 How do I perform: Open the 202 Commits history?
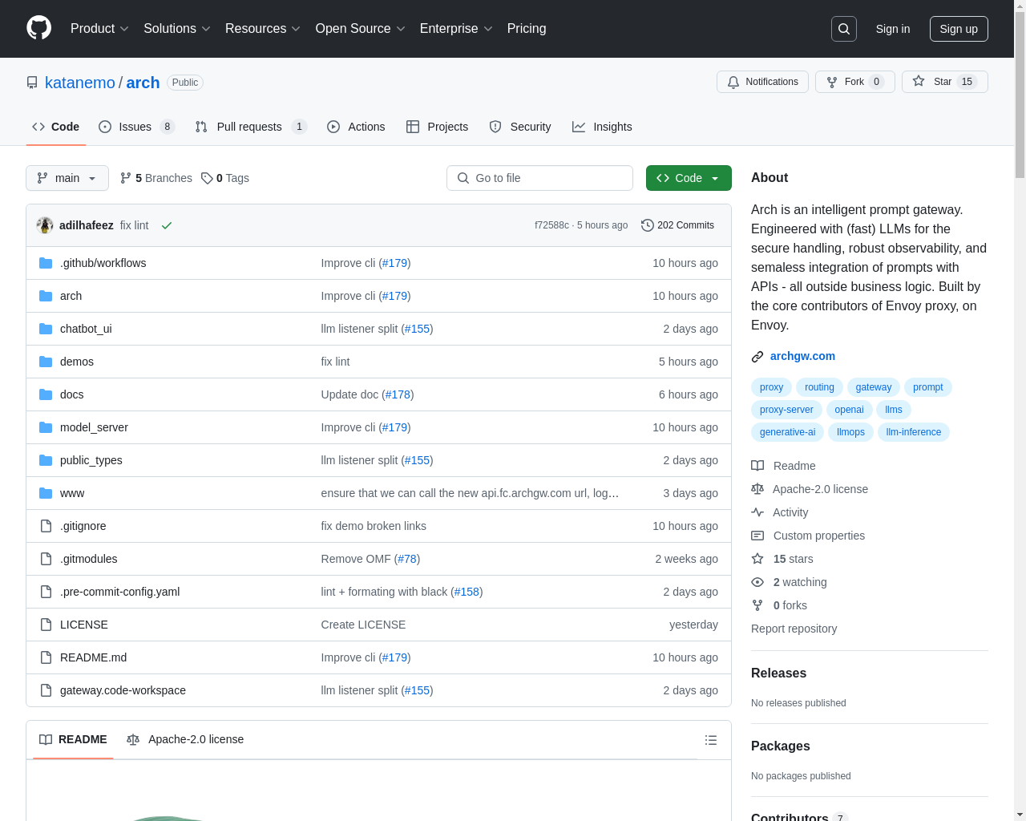pyautogui.click(x=677, y=225)
